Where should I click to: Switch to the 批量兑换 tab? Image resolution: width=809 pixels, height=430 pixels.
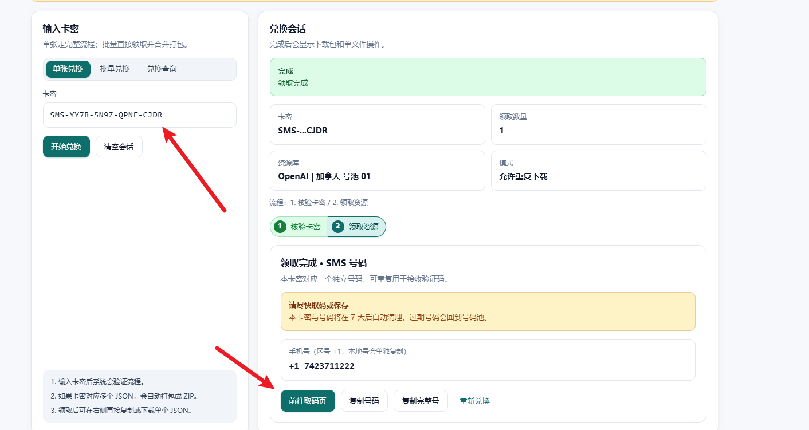(115, 69)
